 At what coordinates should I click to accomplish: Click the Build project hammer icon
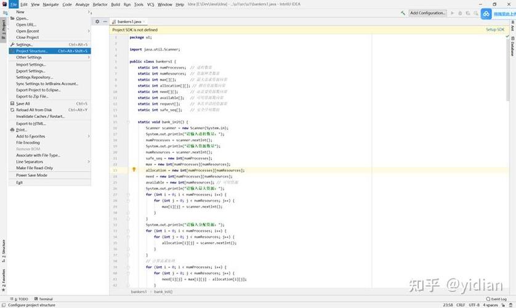point(403,12)
